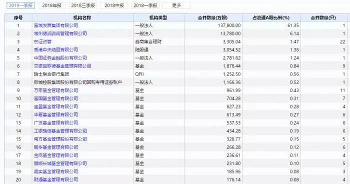Open 富国基金管理有限公司 link
Image resolution: width=350 pixels, height=184 pixels.
point(56,98)
